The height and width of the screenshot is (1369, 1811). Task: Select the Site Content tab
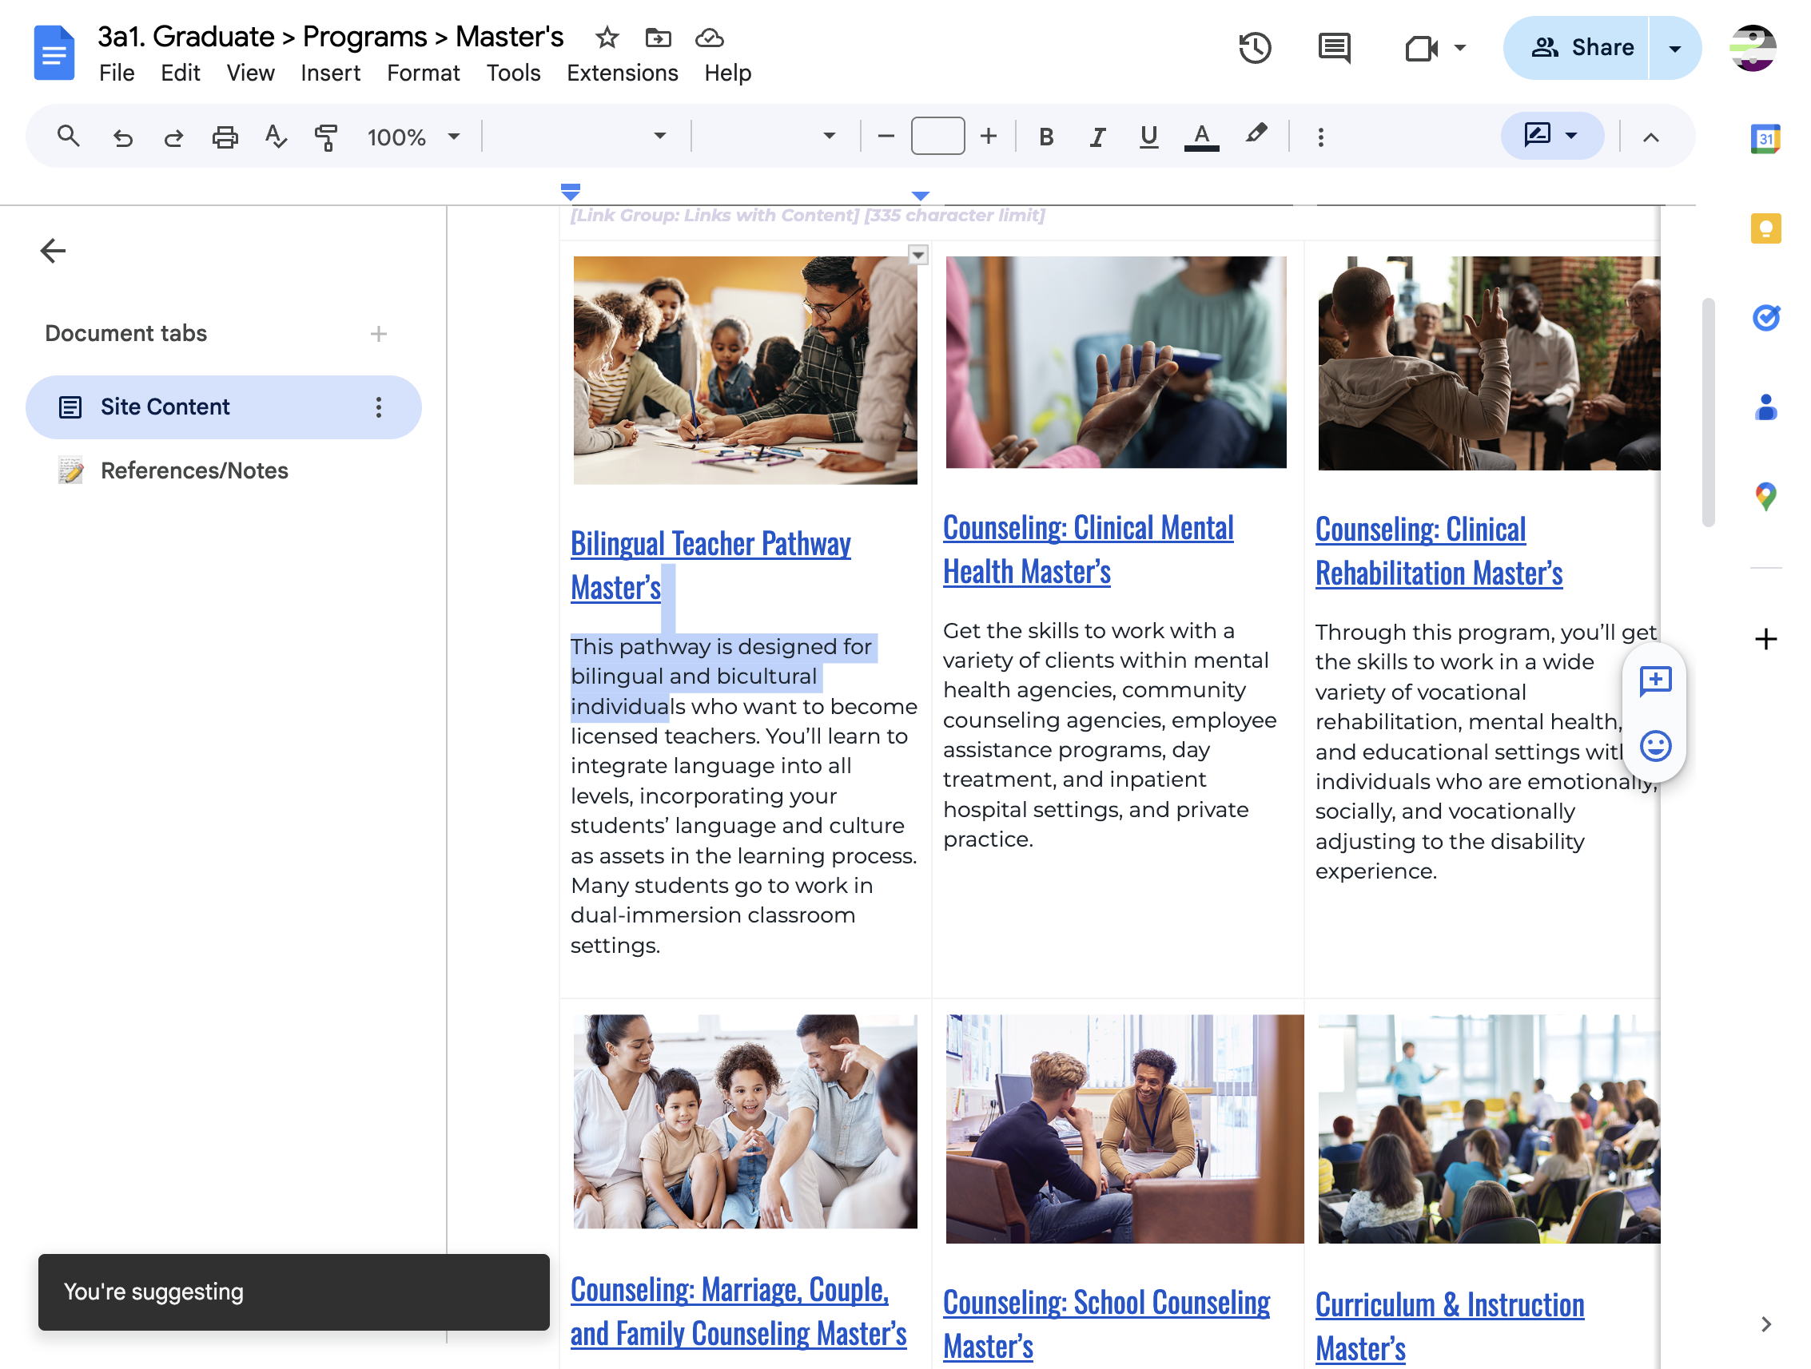pos(223,407)
